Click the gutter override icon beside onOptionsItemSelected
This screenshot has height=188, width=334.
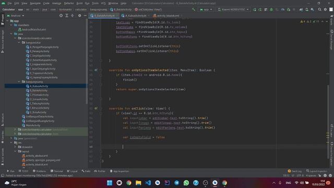tap(96, 70)
